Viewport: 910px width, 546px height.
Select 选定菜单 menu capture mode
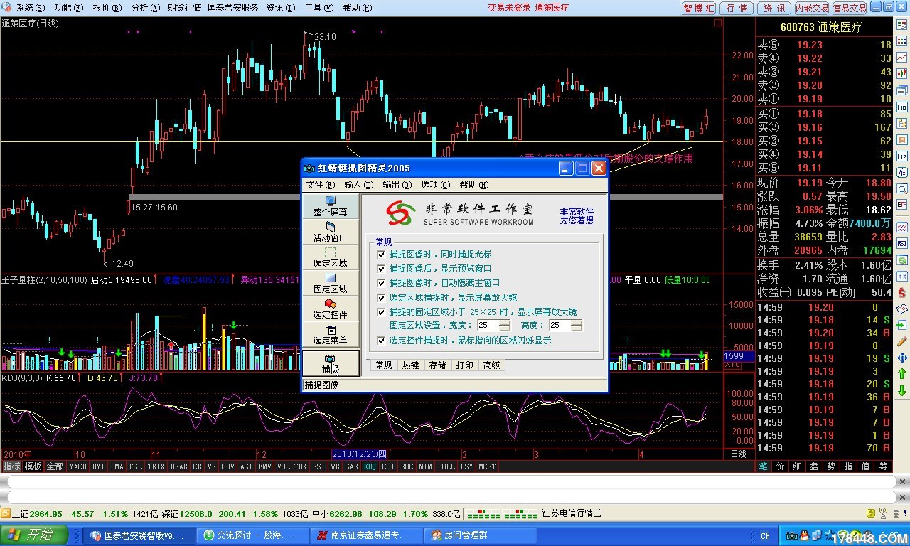pos(331,335)
